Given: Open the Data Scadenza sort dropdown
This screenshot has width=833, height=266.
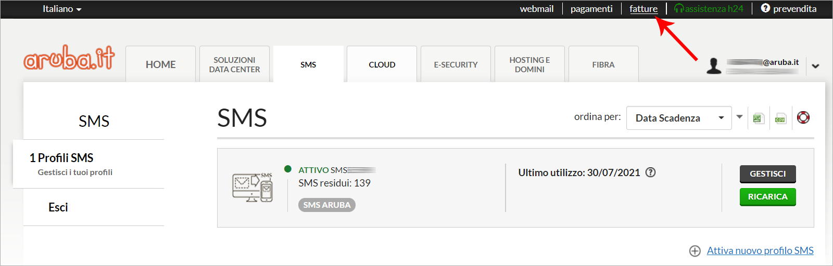Looking at the screenshot, I should pyautogui.click(x=678, y=118).
